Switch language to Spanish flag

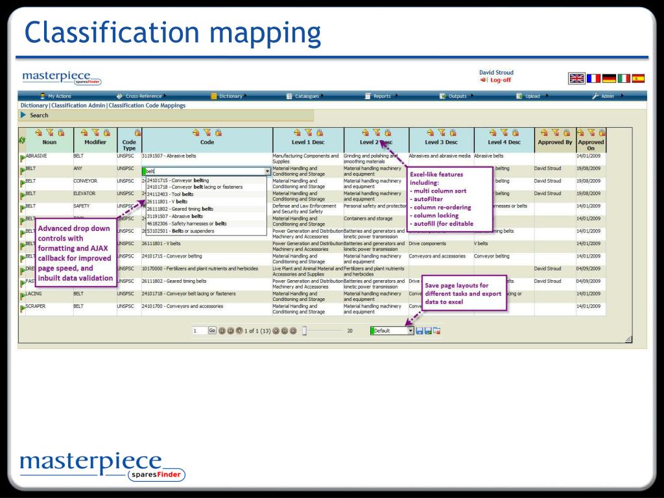tap(638, 78)
